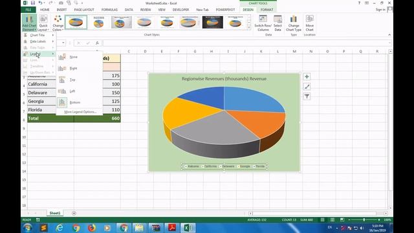
Task: Click the Chart Filters funnel button
Action: 307,96
